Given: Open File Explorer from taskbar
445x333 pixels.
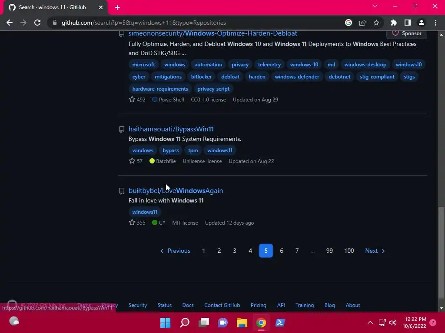Looking at the screenshot, I should point(242,323).
